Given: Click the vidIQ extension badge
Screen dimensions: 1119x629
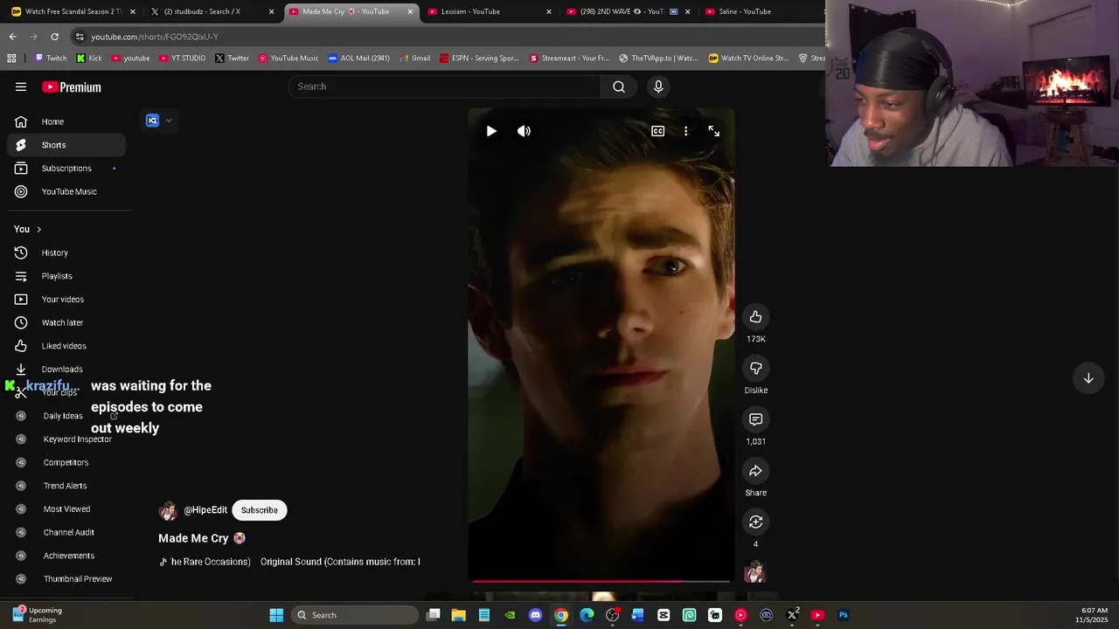Looking at the screenshot, I should [x=153, y=121].
